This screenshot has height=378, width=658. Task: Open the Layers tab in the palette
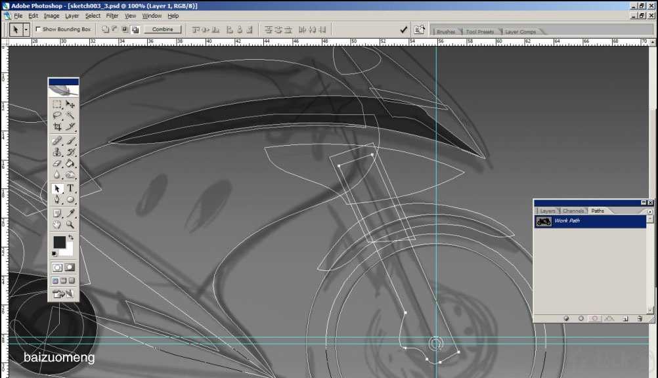point(548,211)
